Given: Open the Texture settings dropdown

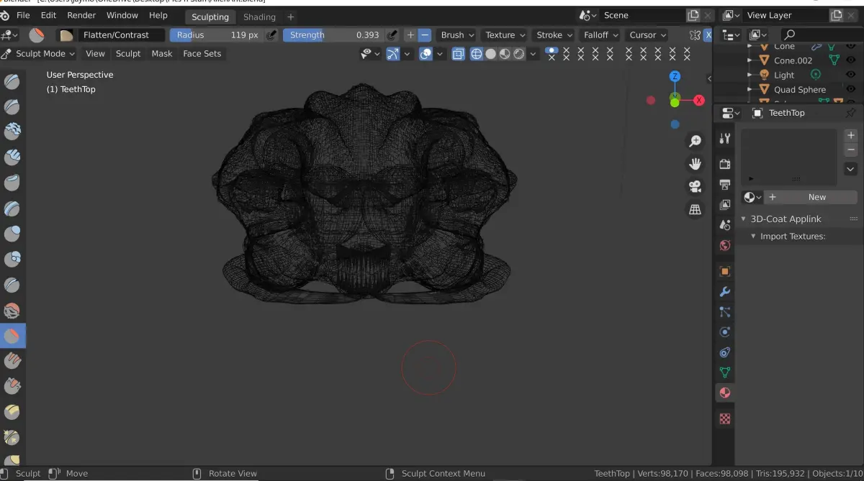Looking at the screenshot, I should 505,35.
